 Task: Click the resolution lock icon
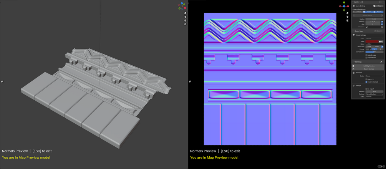382,46
